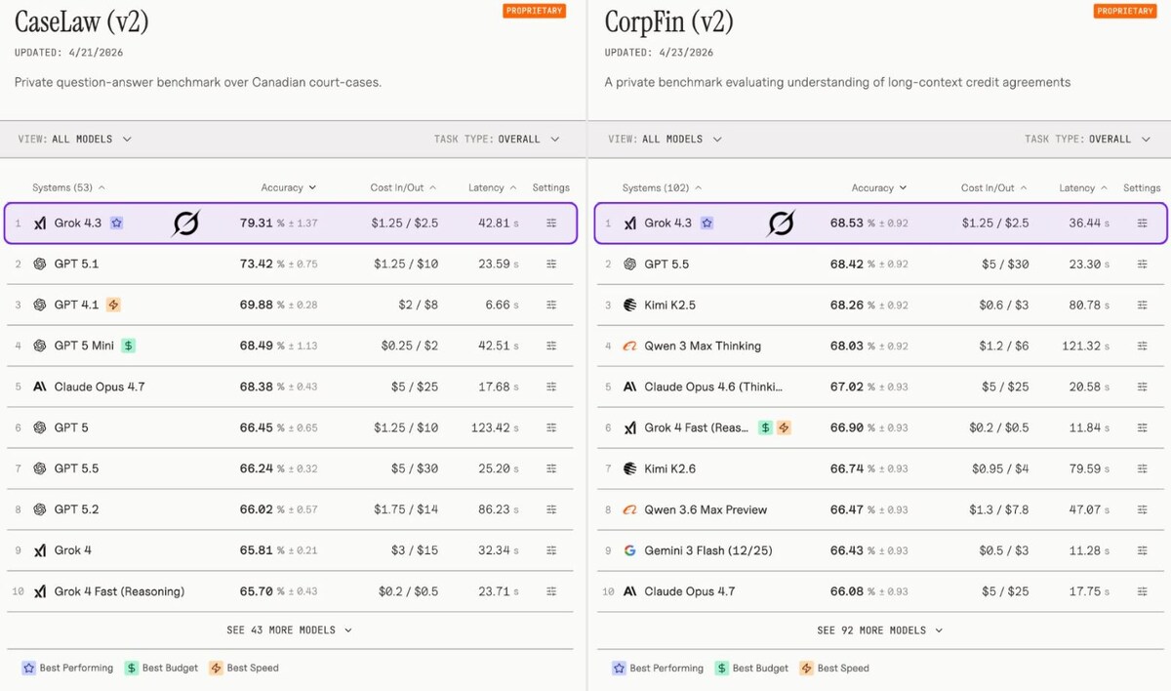Open CaseLaw View: All Models dropdown
The width and height of the screenshot is (1171, 691).
pos(74,140)
